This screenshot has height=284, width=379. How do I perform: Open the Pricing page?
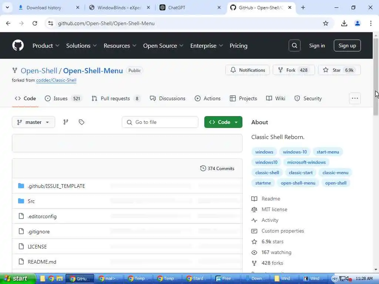coord(238,45)
